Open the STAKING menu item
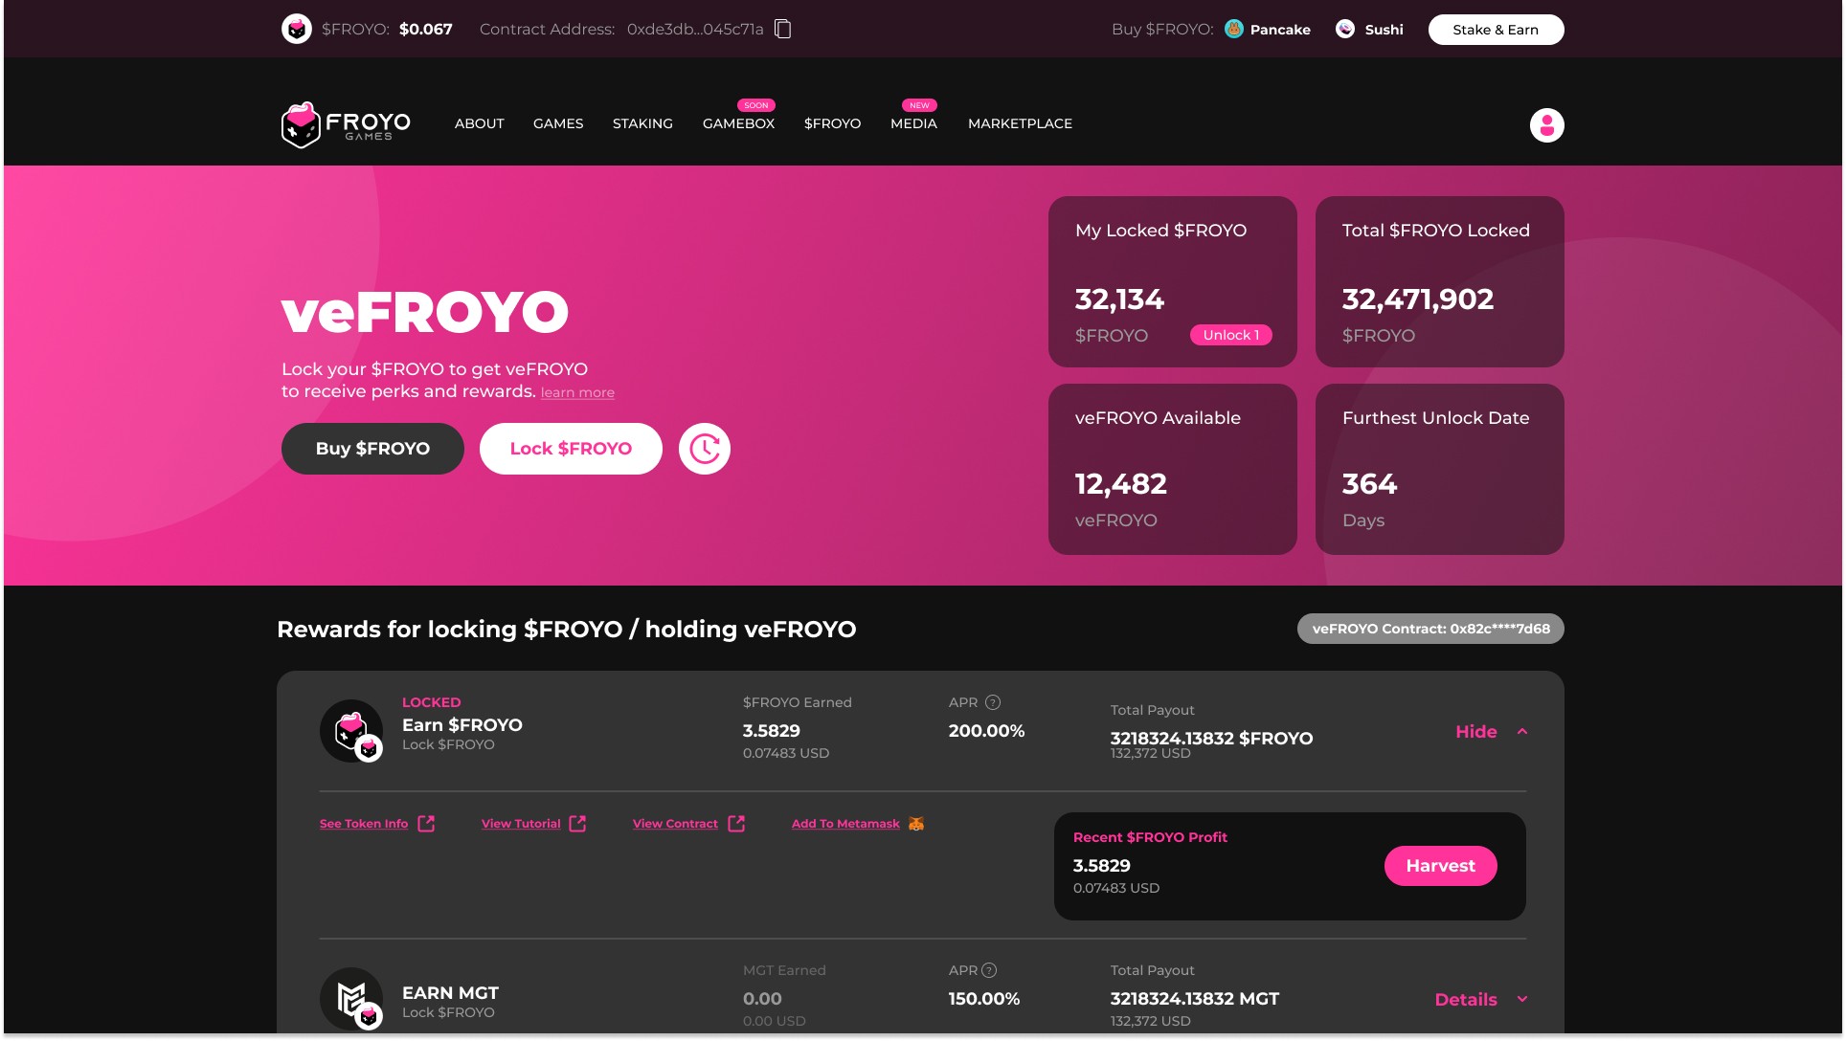1846x1041 pixels. click(x=642, y=123)
